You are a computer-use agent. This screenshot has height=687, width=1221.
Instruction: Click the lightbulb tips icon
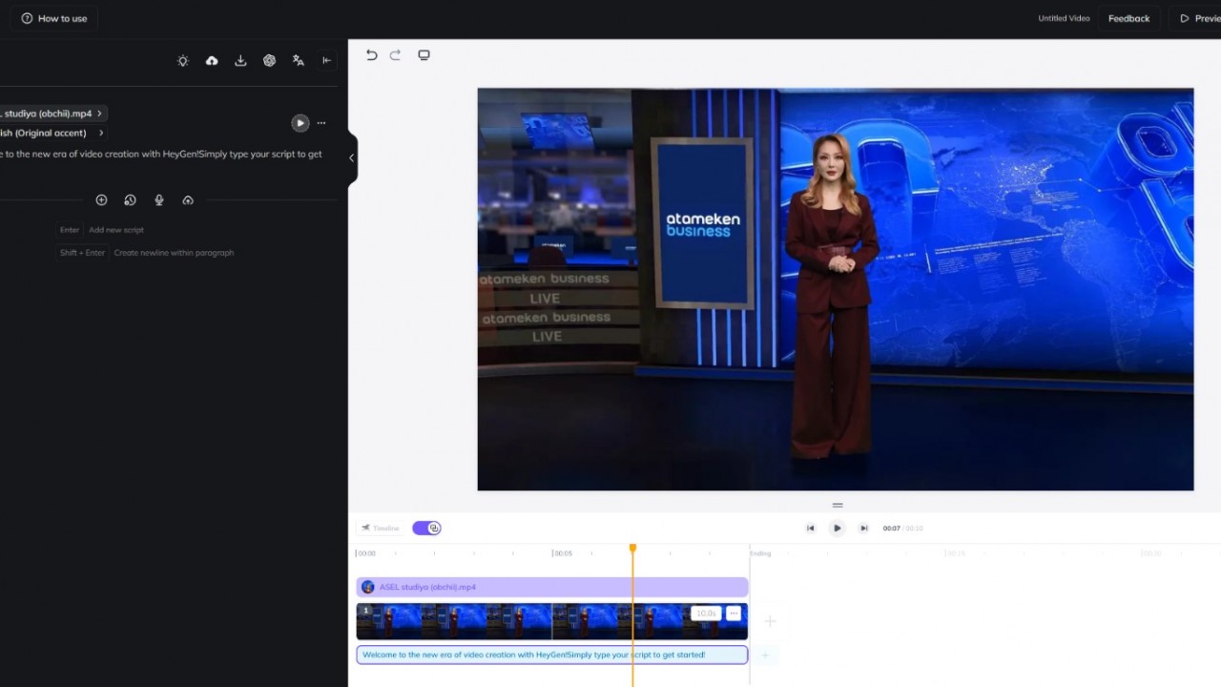183,60
